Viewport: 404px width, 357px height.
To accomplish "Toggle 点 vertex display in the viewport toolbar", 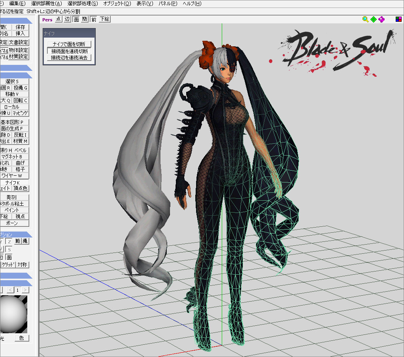I will [58, 19].
